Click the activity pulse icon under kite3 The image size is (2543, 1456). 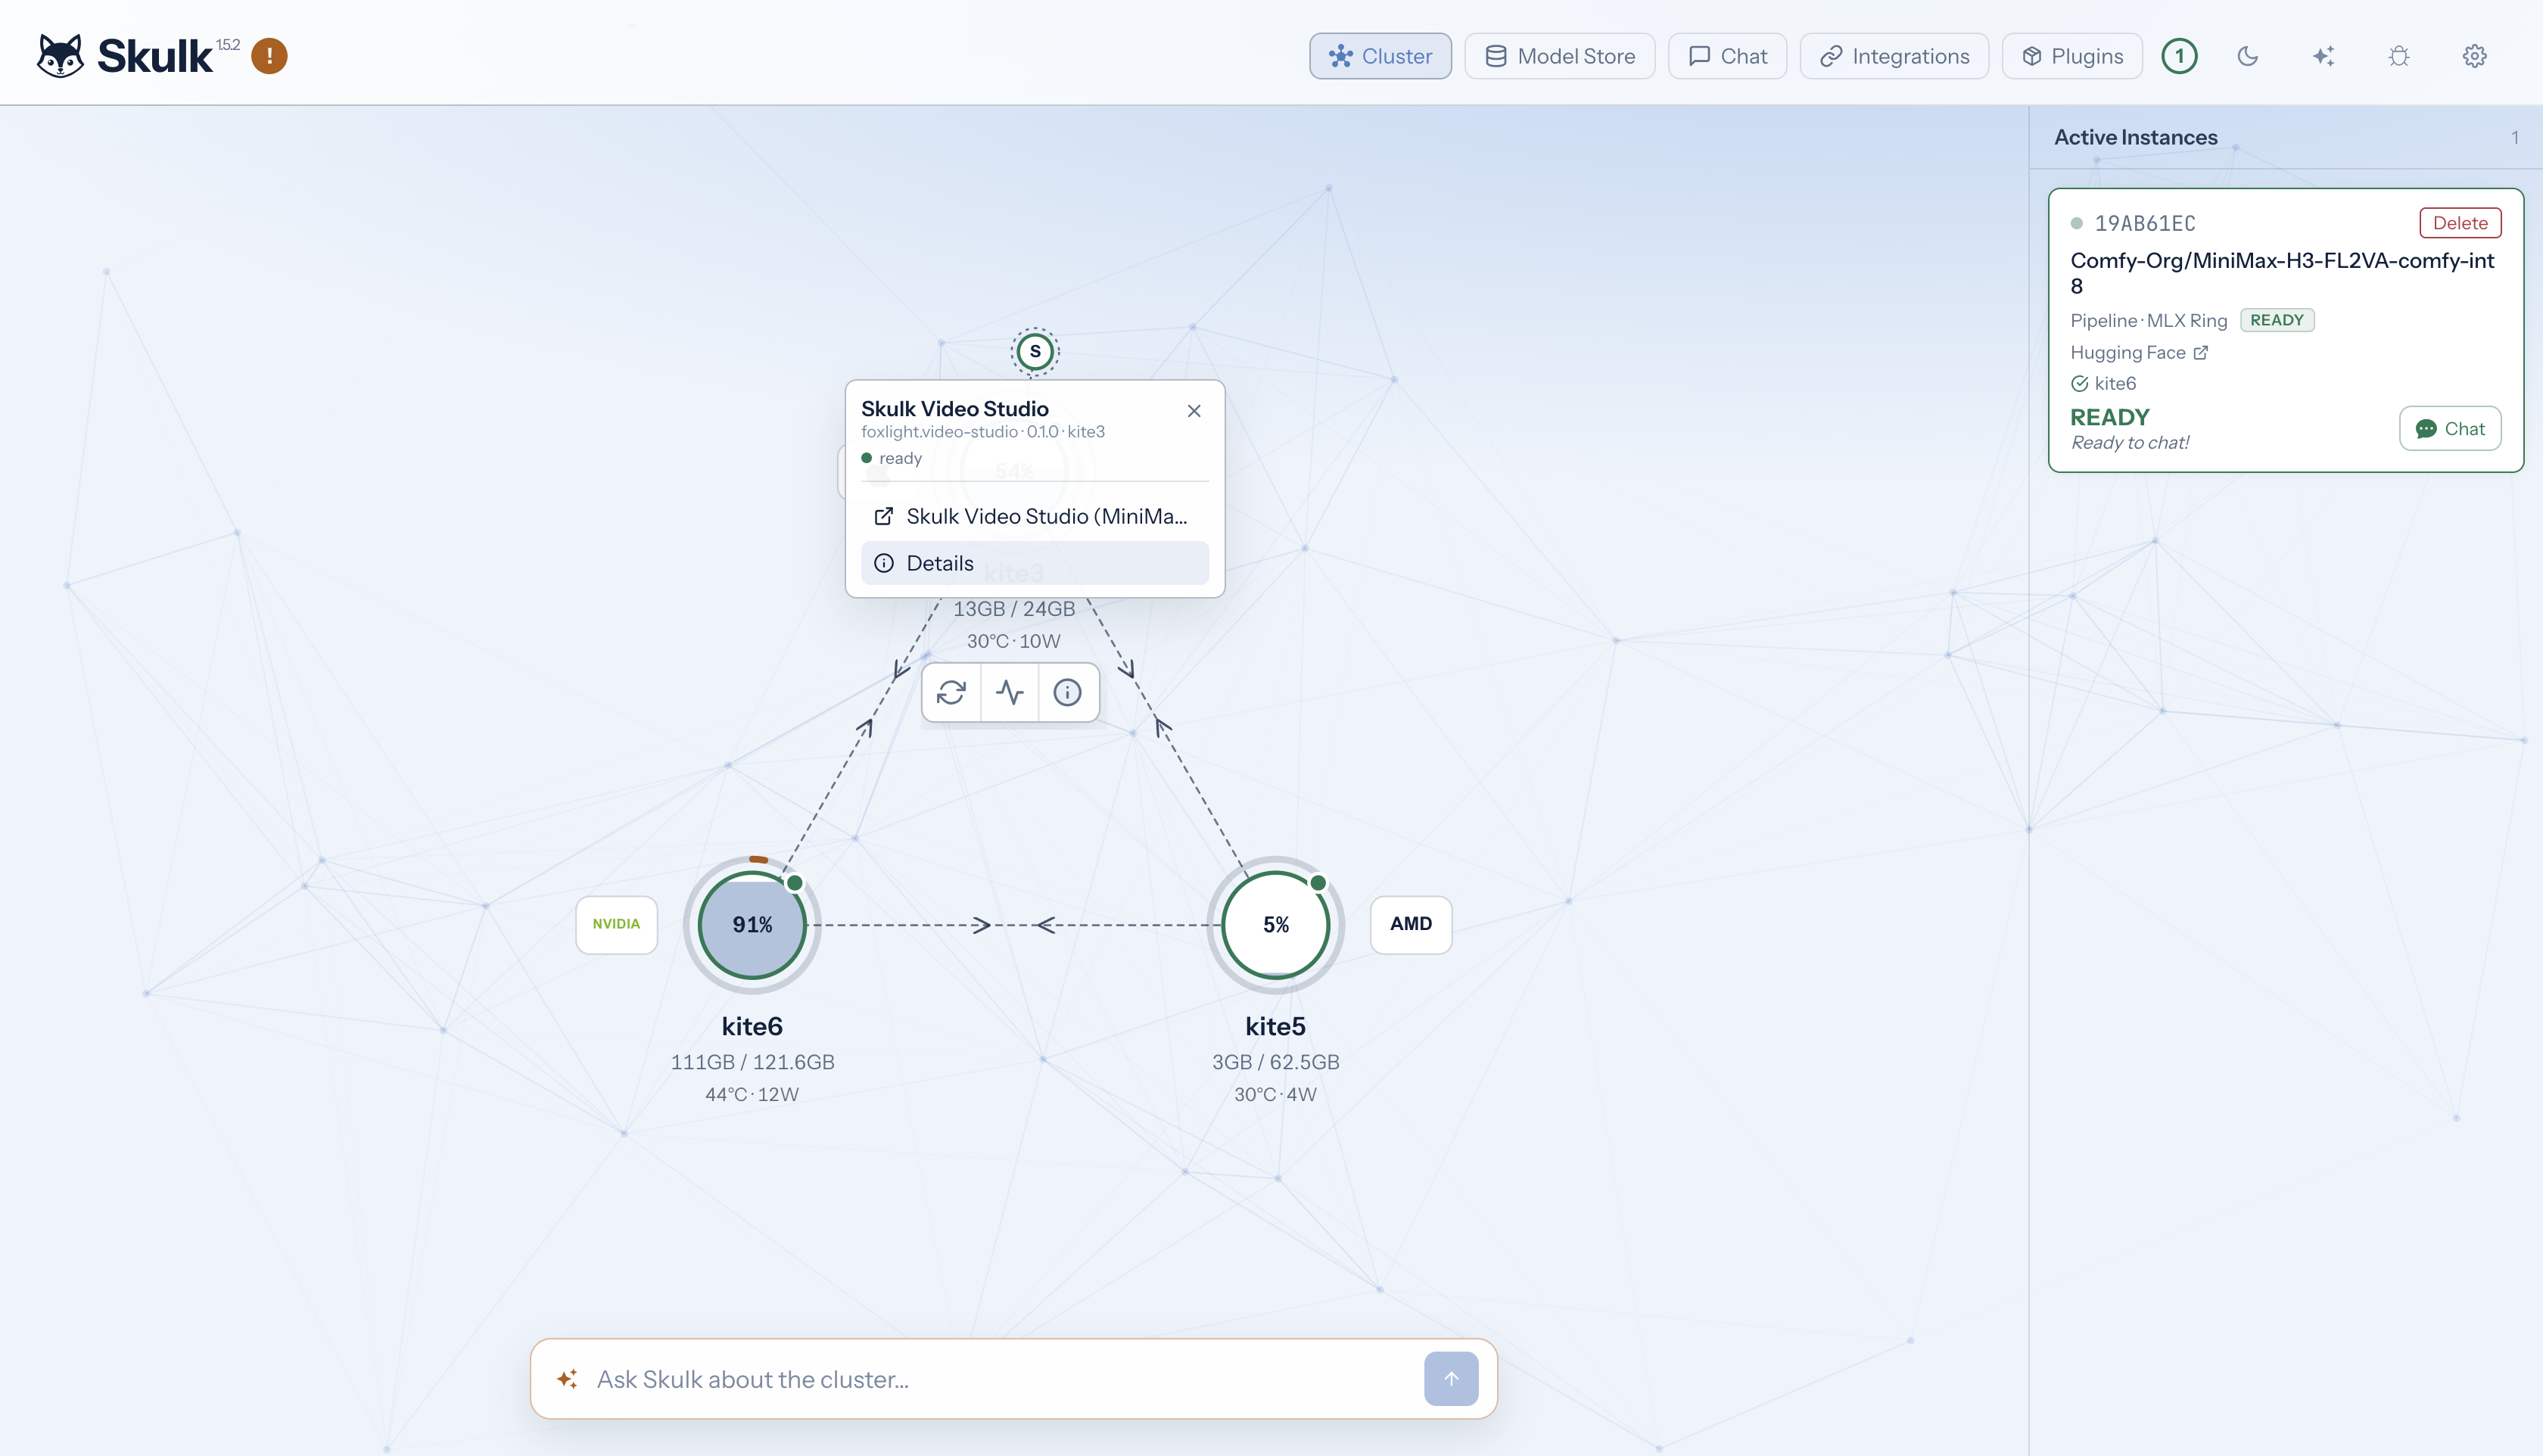1010,692
